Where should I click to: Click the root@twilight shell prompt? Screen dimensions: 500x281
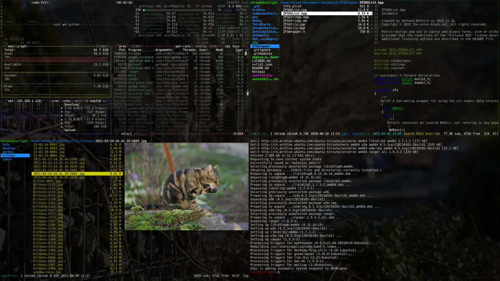pyautogui.click(x=264, y=272)
